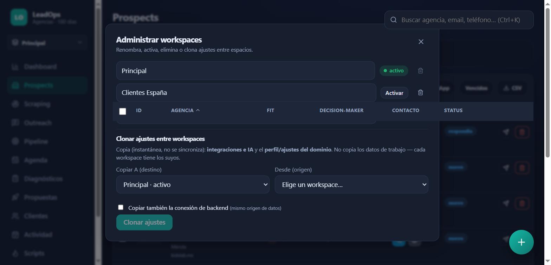
Task: Click the ID column header
Action: point(139,110)
